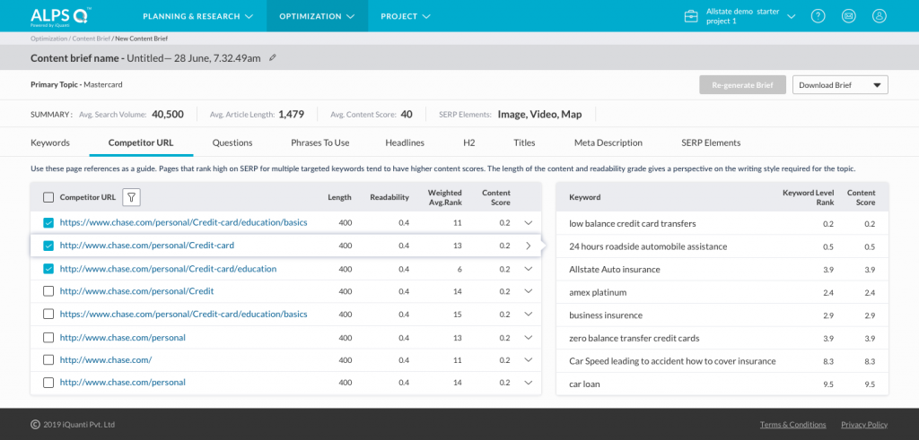
Task: Open the Phrases To Use tab
Action: [x=320, y=142]
